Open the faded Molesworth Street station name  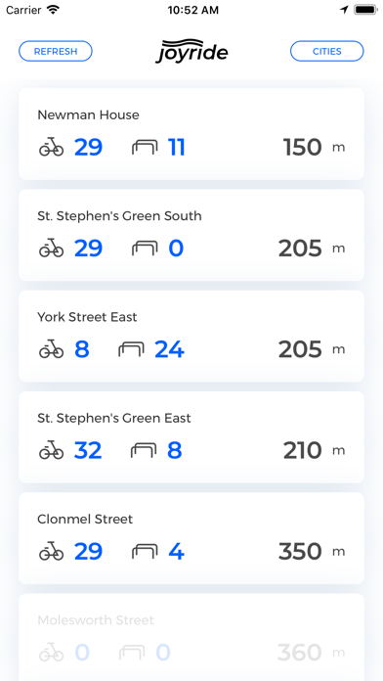click(x=96, y=619)
